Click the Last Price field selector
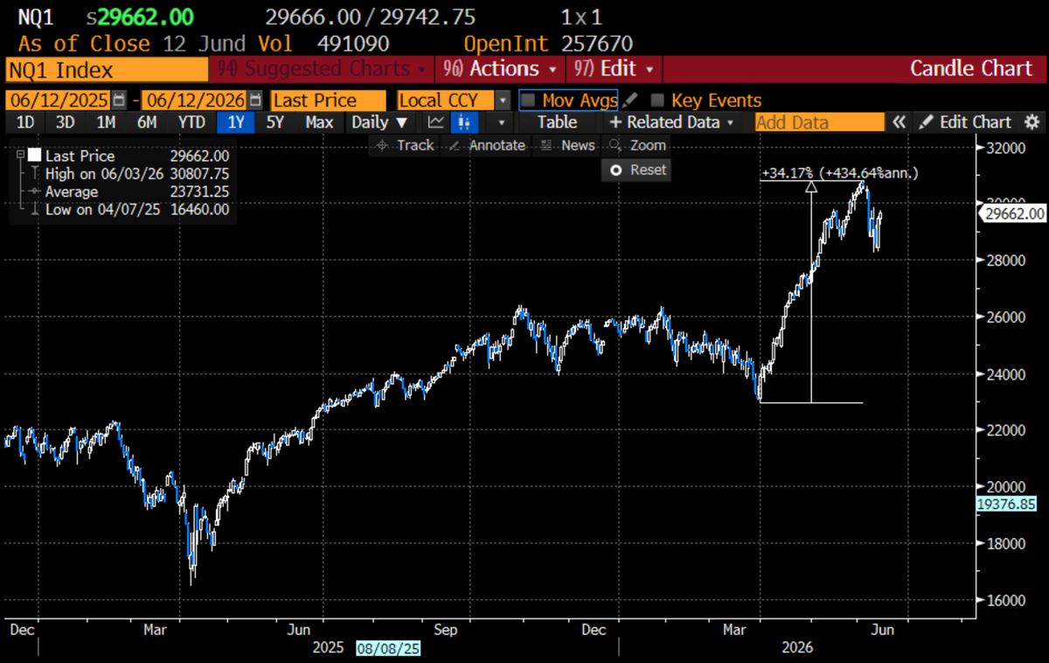1049x663 pixels. pos(328,101)
